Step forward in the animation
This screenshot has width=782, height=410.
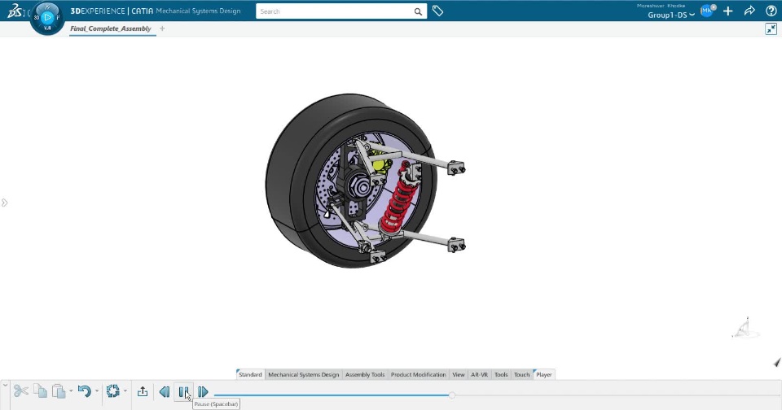pyautogui.click(x=203, y=392)
